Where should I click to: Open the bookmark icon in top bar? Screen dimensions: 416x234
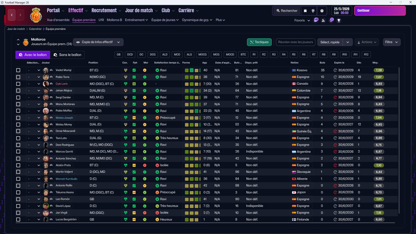305,11
